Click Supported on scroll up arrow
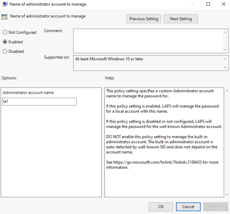Viewport: 230px width, 214px height. pos(225,59)
